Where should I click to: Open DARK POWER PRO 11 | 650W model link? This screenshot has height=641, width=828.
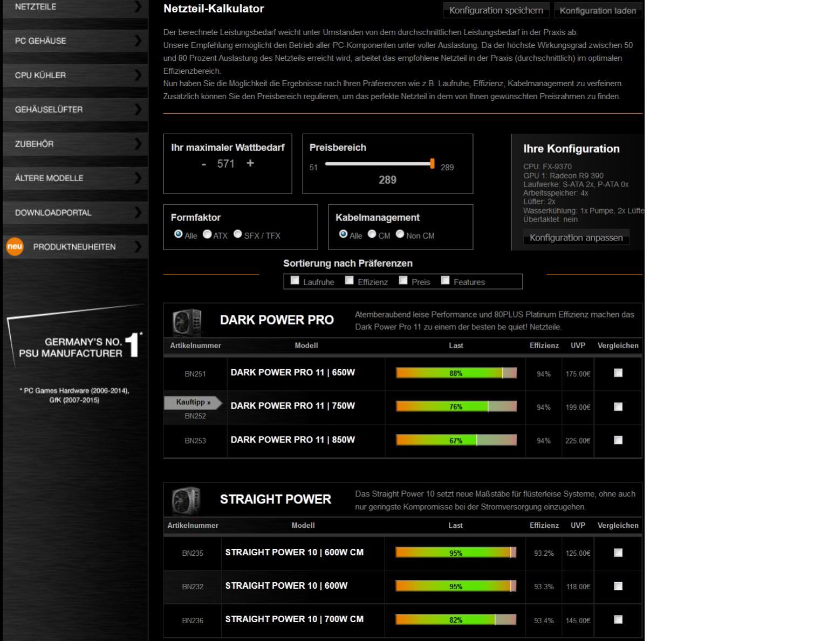click(293, 373)
